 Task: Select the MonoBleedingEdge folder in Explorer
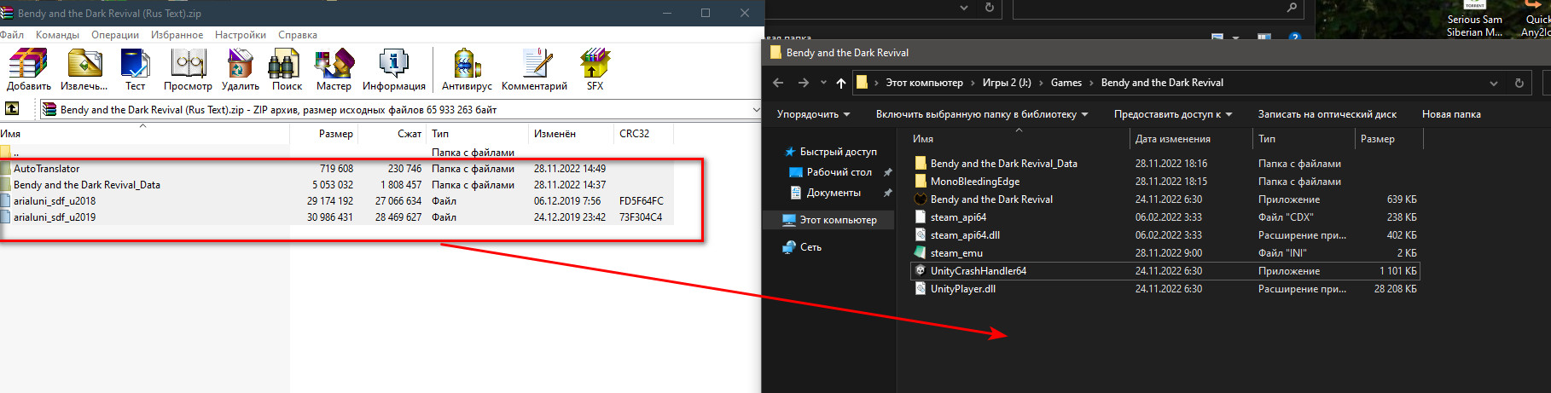point(975,182)
